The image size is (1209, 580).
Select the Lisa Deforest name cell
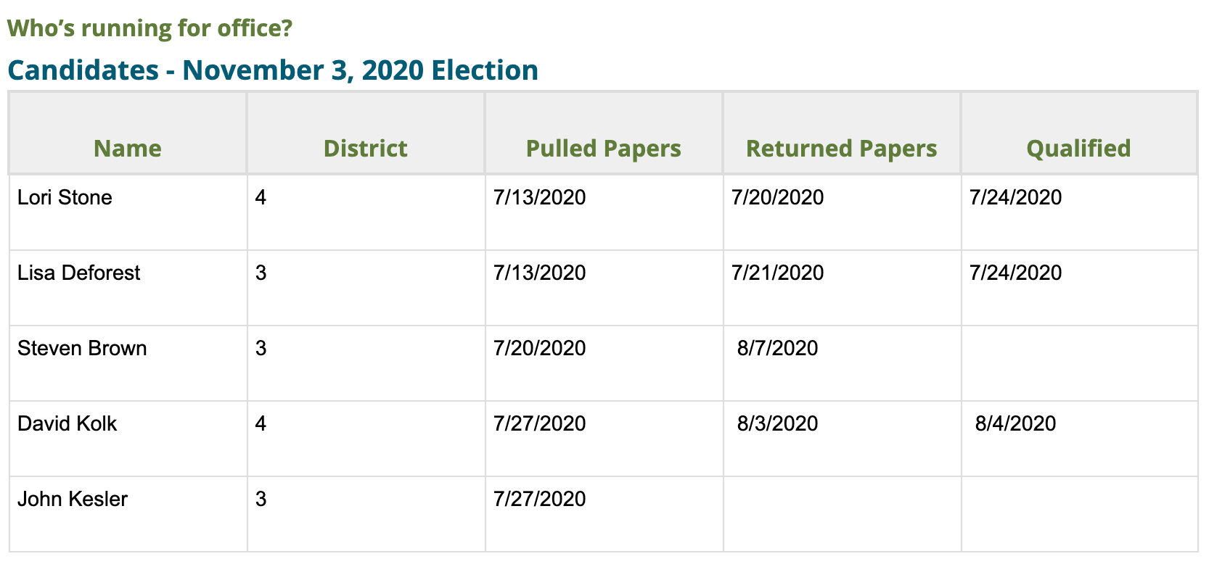(x=78, y=273)
